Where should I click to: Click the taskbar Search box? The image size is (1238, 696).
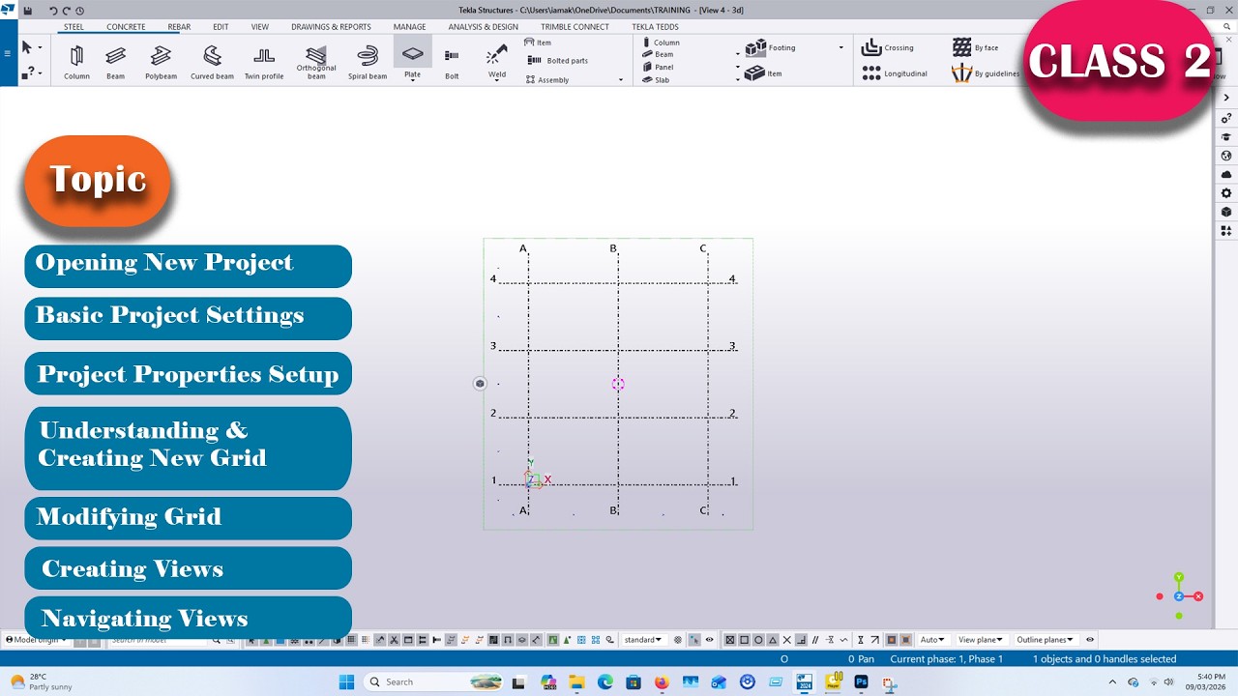click(x=434, y=681)
